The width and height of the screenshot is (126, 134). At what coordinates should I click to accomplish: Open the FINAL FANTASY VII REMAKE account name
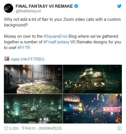coord(44,6)
